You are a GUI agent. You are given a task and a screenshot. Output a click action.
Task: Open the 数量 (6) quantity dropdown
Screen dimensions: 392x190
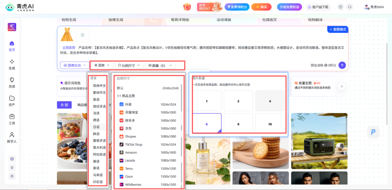coord(160,66)
